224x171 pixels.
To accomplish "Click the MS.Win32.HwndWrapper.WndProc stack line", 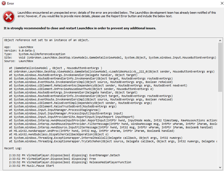I will (92, 131).
